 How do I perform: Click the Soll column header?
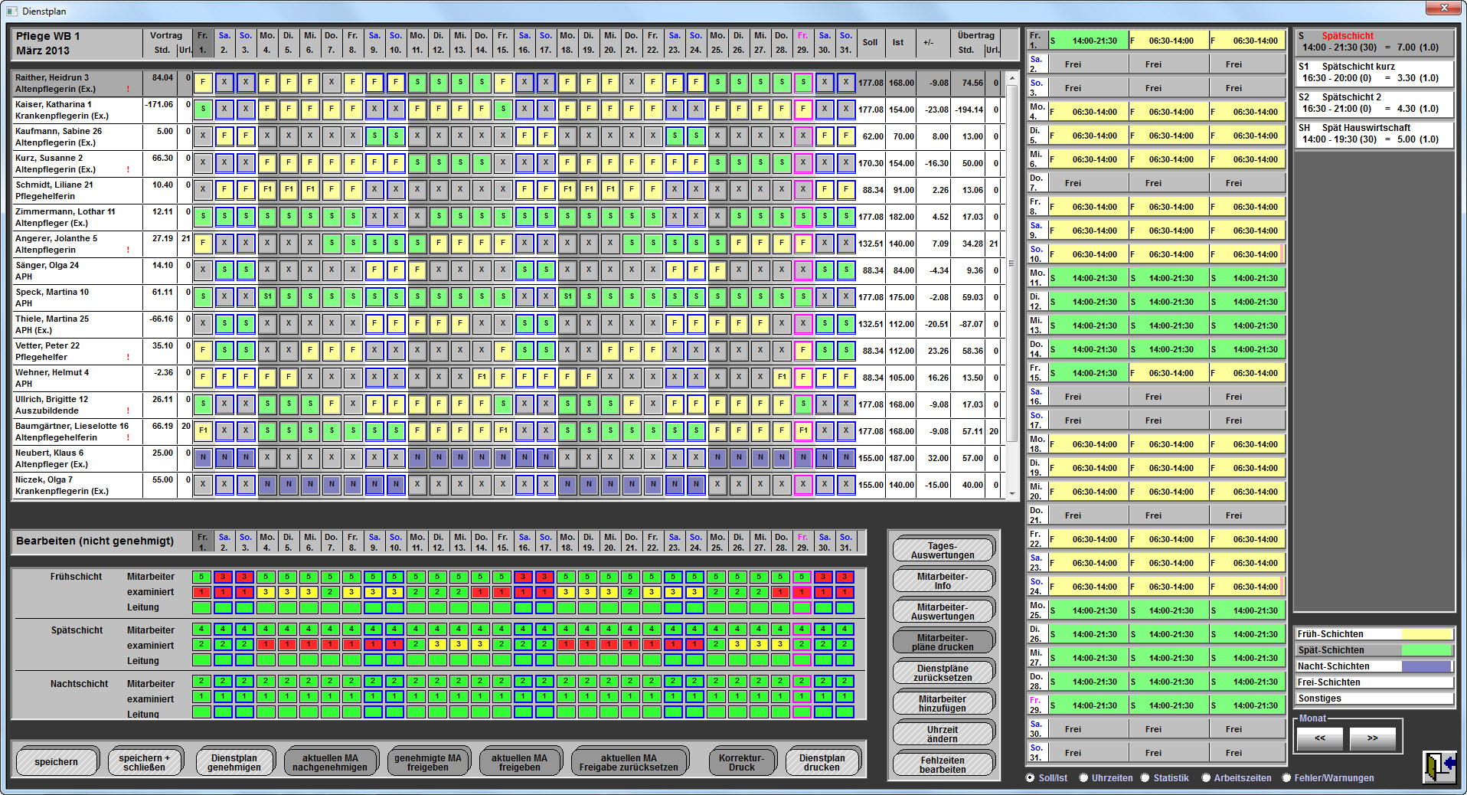871,43
